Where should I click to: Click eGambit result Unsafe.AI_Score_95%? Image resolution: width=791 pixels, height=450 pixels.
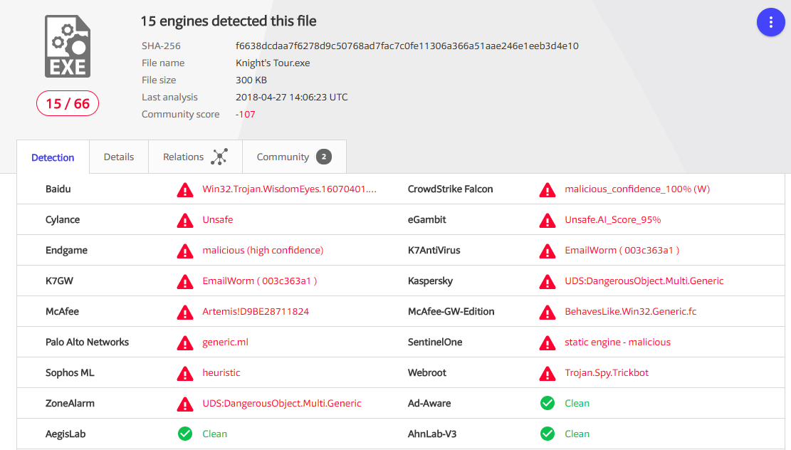[613, 220]
